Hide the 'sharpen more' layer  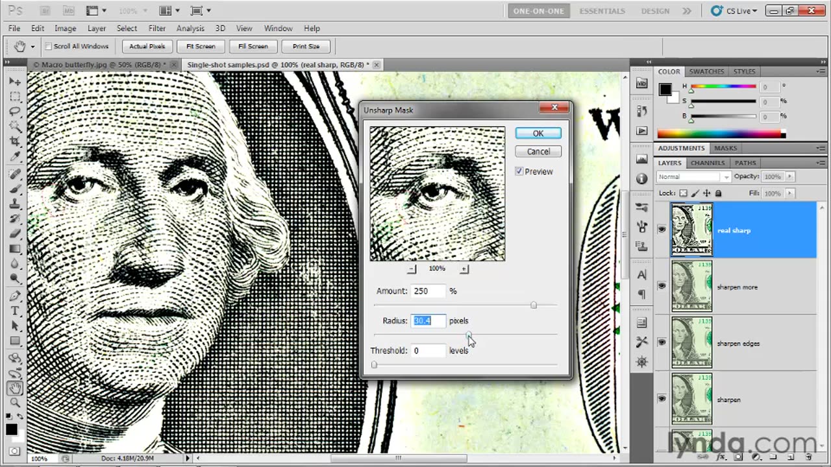point(662,286)
